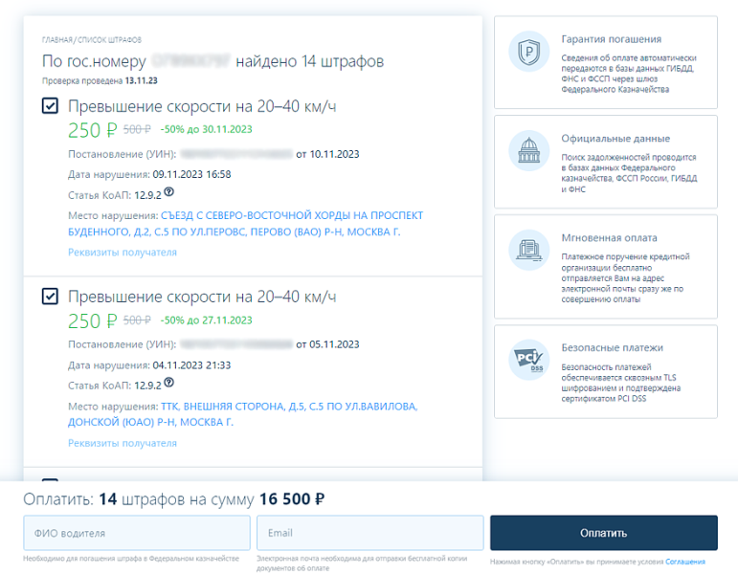Click the Официальные данные heading

[615, 139]
